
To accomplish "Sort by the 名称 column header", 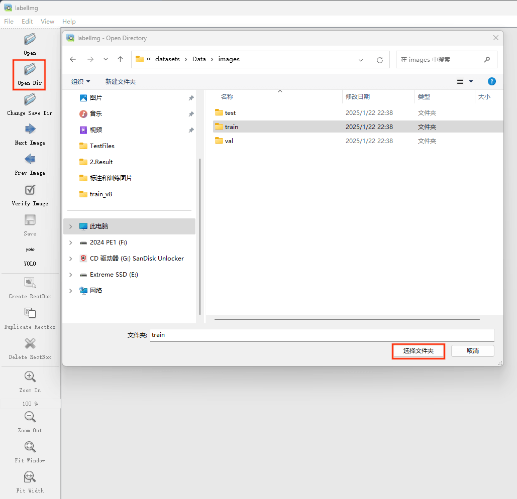I will click(x=227, y=97).
